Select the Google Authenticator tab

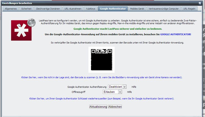(113, 9)
